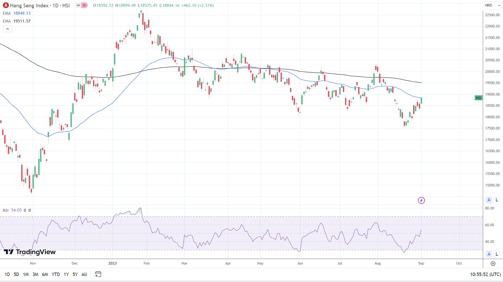
Task: Select the 1Y time range
Action: point(66,274)
